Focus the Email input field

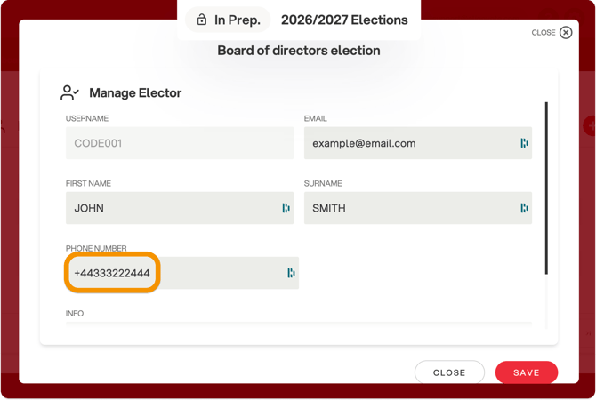point(418,143)
